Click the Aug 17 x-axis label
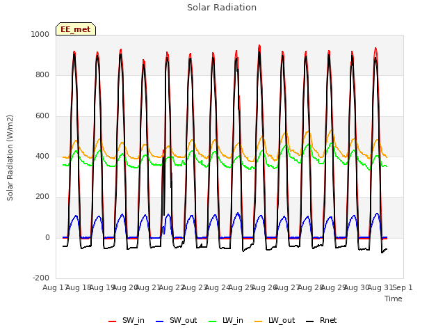Screen dimensions: 445x334 click(x=54, y=287)
